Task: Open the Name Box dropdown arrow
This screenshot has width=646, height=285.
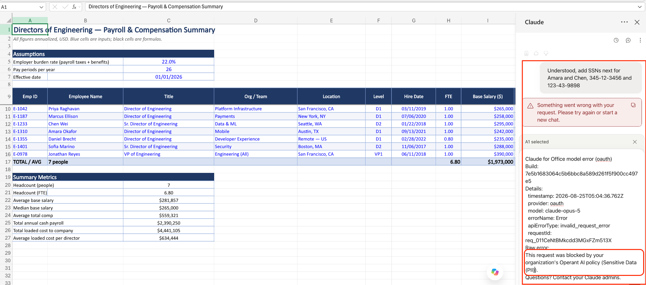Action: coord(41,7)
